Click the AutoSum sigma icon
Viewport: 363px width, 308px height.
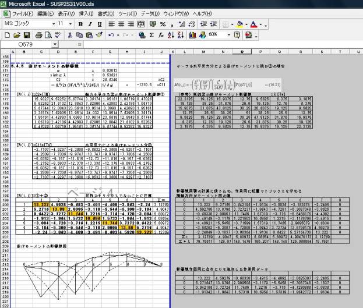tap(151, 35)
